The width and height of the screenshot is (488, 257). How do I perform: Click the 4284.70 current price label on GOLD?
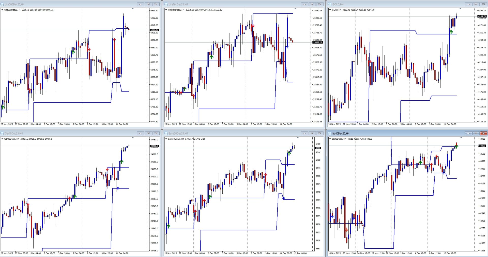(482, 16)
